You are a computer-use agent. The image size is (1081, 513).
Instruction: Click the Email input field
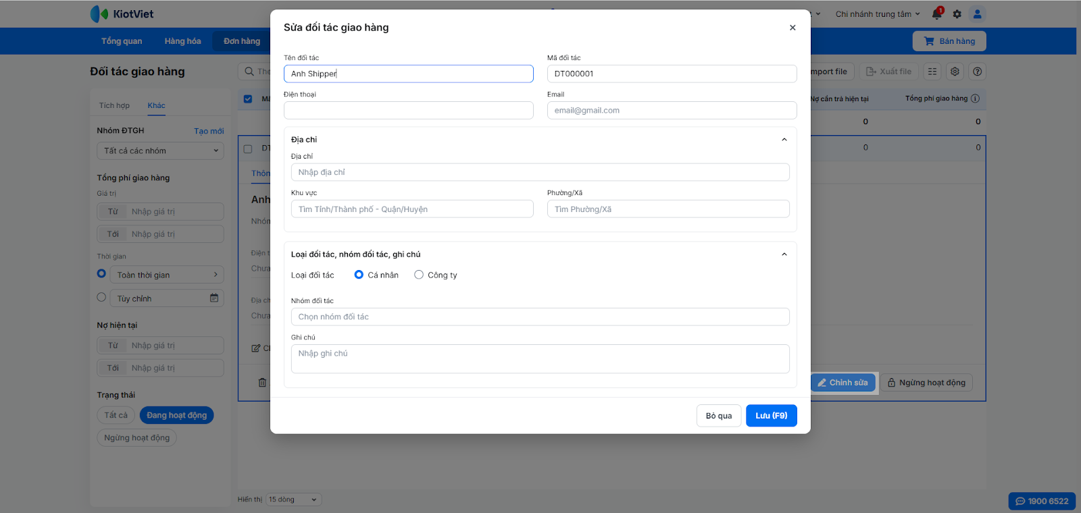click(672, 111)
